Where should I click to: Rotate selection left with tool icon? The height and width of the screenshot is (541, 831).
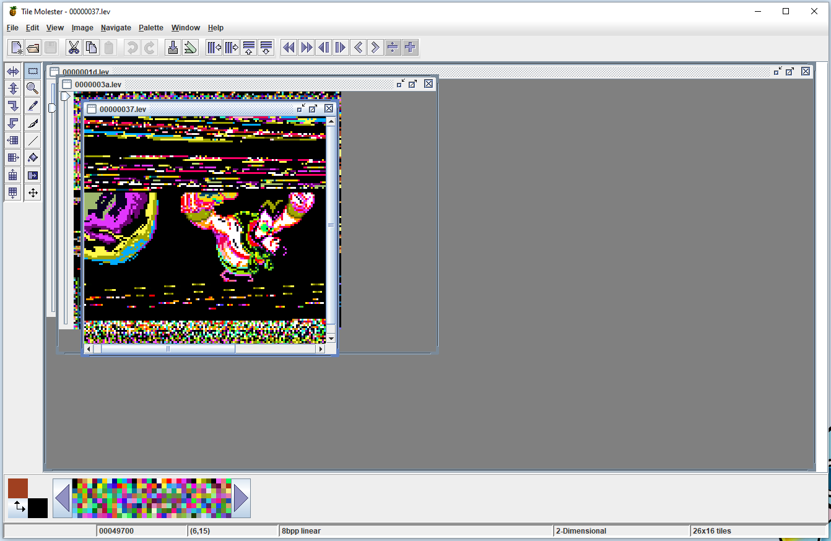tap(13, 123)
